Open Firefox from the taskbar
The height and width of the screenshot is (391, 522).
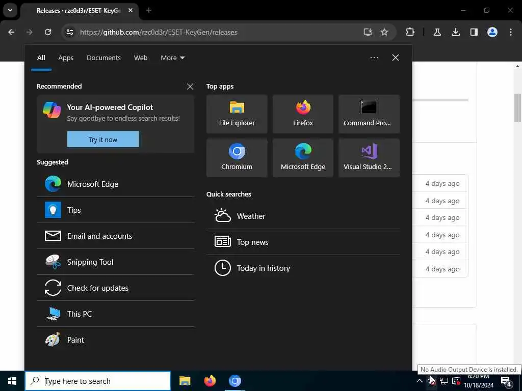(210, 381)
